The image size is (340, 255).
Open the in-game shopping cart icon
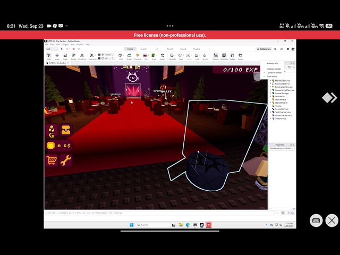[52, 160]
